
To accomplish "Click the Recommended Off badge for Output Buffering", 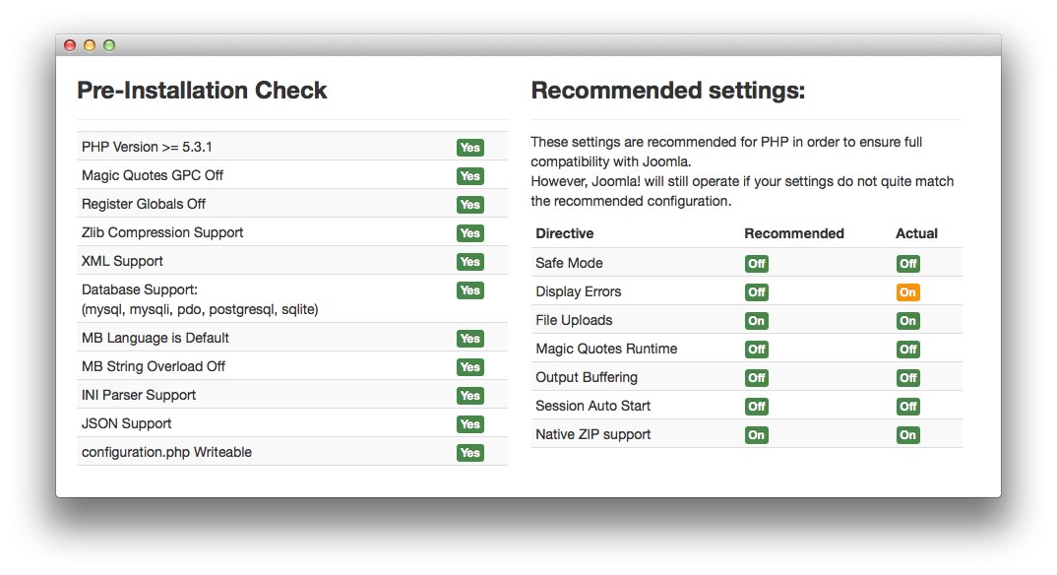I will click(x=756, y=377).
